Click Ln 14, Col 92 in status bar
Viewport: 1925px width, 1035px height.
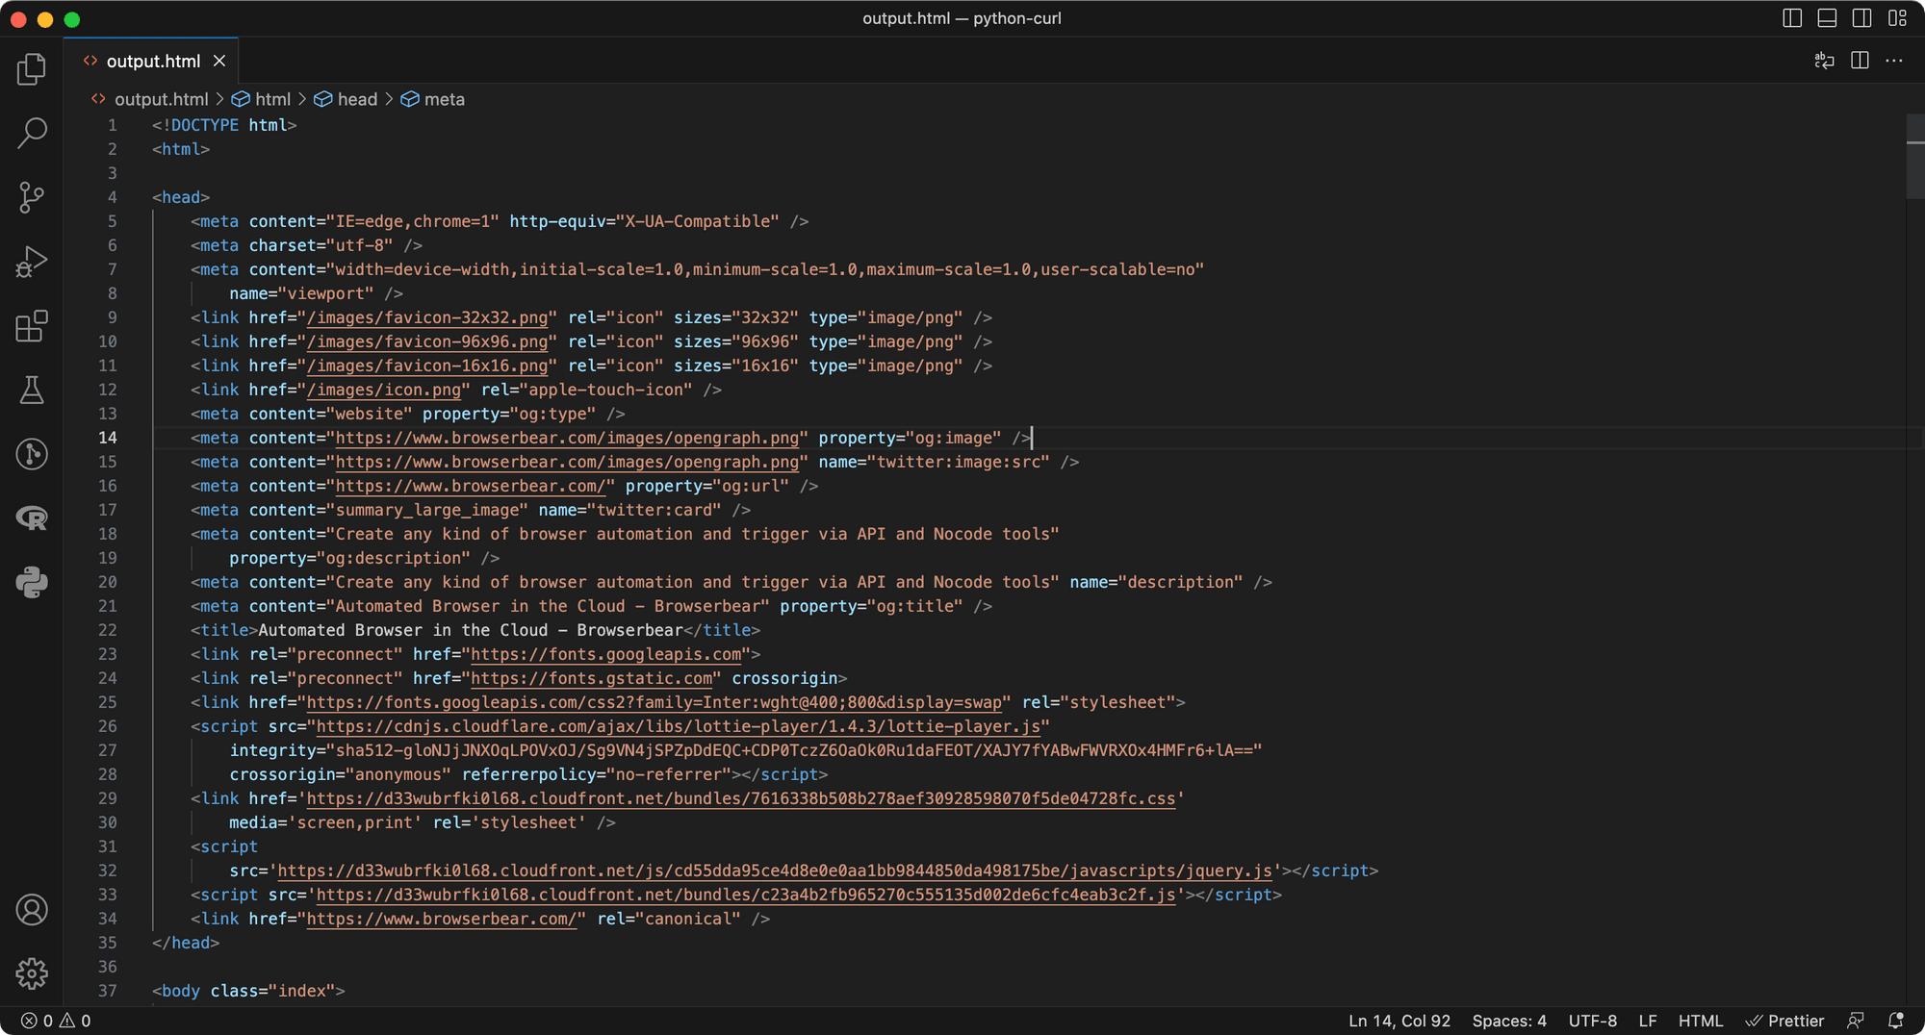[x=1399, y=1021]
